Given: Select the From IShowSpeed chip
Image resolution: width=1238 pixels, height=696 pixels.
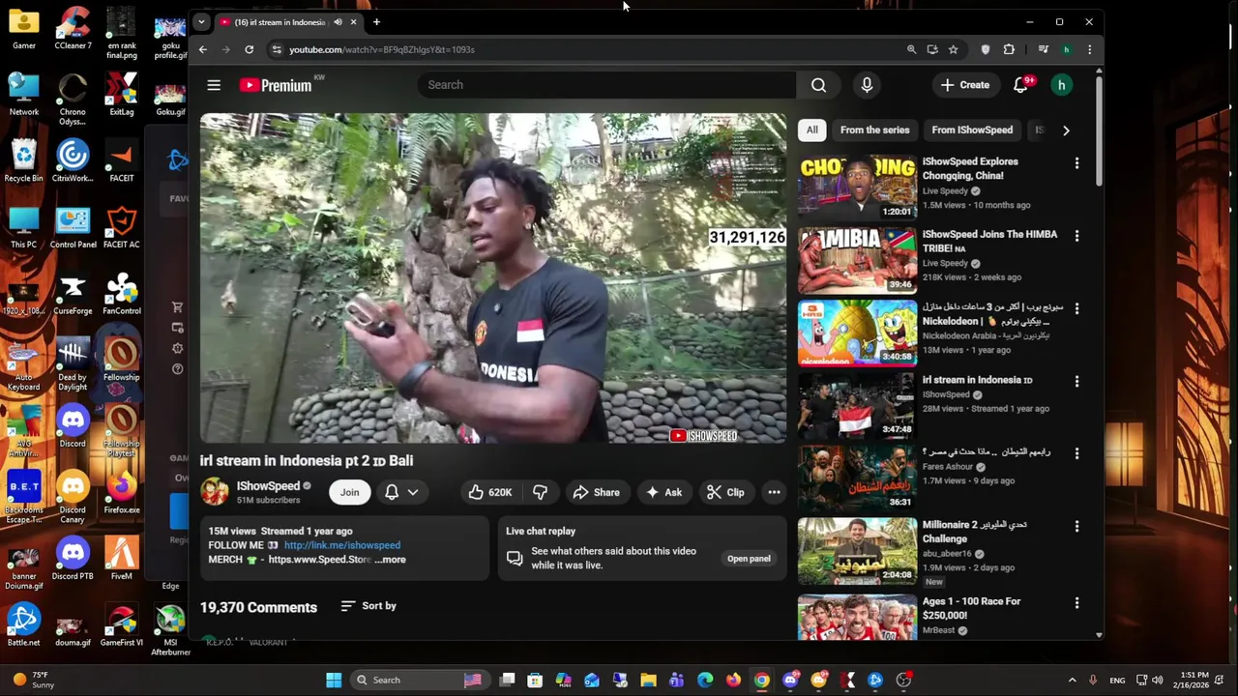Looking at the screenshot, I should (972, 130).
